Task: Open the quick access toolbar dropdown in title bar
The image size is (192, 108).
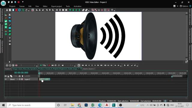Action: click(x=23, y=2)
